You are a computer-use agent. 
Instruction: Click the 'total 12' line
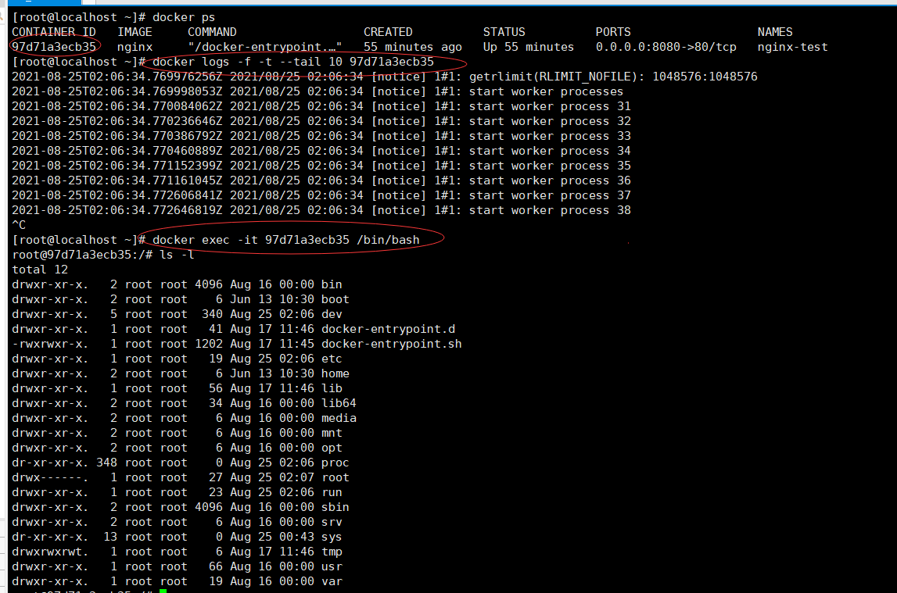pos(40,270)
